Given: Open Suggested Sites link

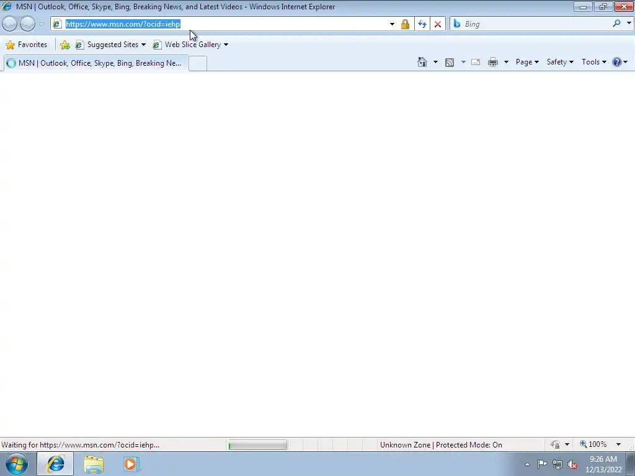Looking at the screenshot, I should (x=110, y=45).
